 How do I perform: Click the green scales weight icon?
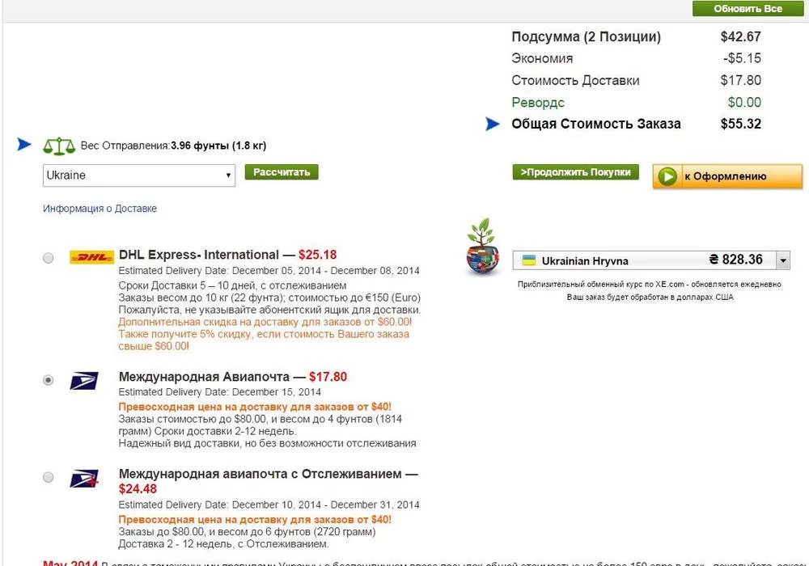point(59,146)
